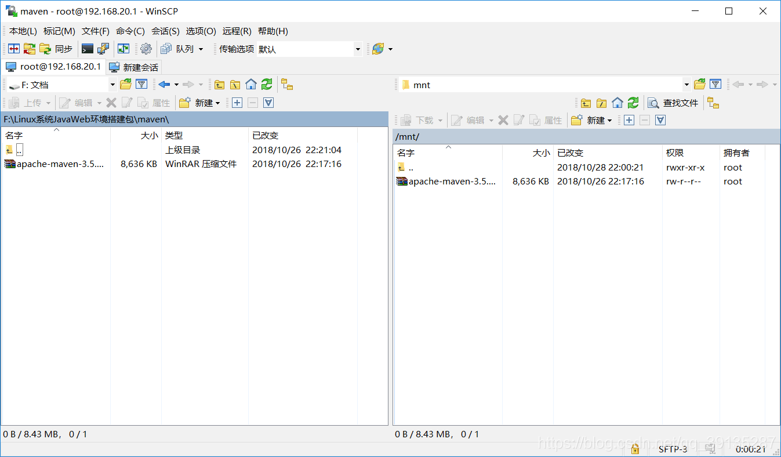The image size is (781, 457).
Task: Open the 传输选项 默认 preset combo box
Action: [310, 49]
